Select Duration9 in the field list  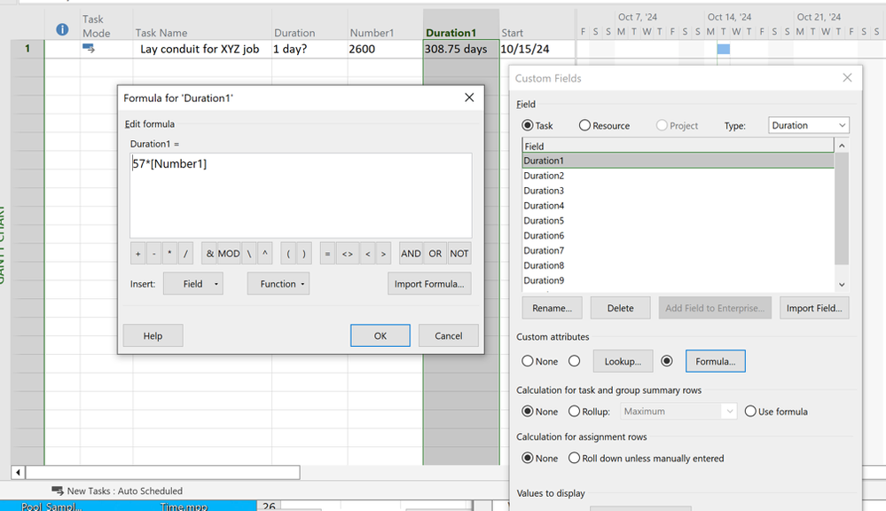coord(678,280)
